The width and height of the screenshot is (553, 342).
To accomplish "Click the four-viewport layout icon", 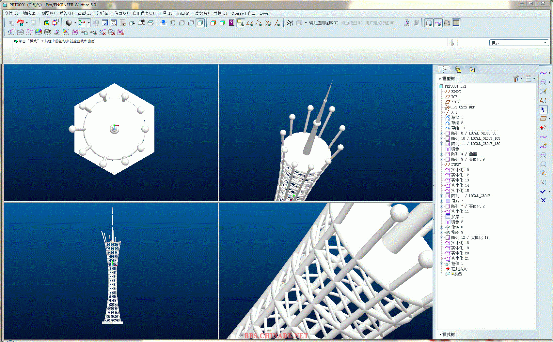I will 456,23.
